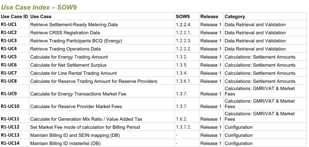Select the R1-UC10 ID cell
This screenshot has height=147, width=309.
[10, 106]
